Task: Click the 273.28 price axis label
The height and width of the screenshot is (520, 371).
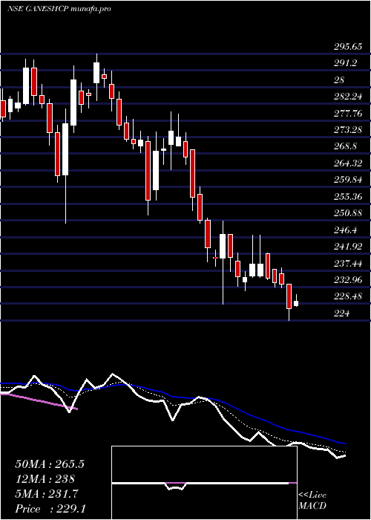Action: 347,130
